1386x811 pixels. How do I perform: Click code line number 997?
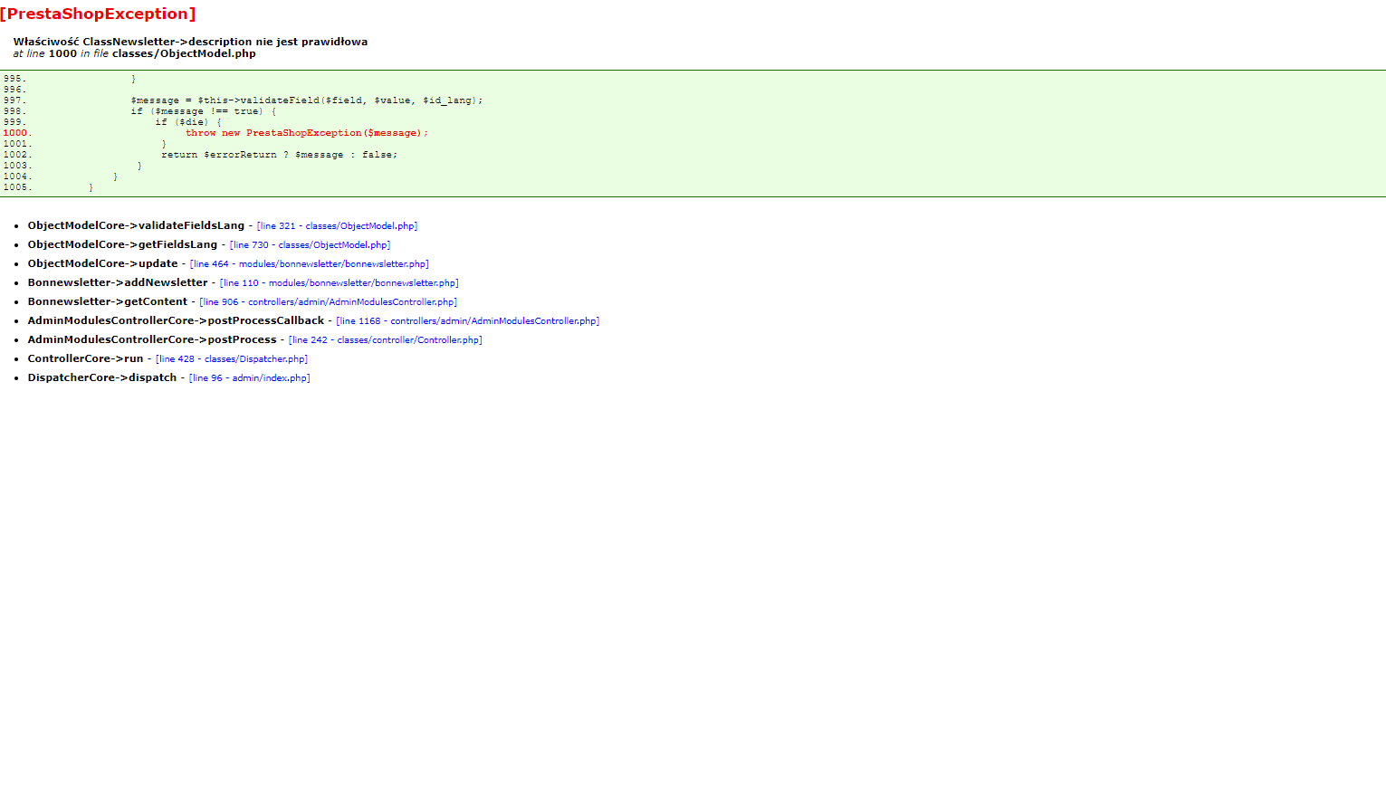click(x=14, y=100)
